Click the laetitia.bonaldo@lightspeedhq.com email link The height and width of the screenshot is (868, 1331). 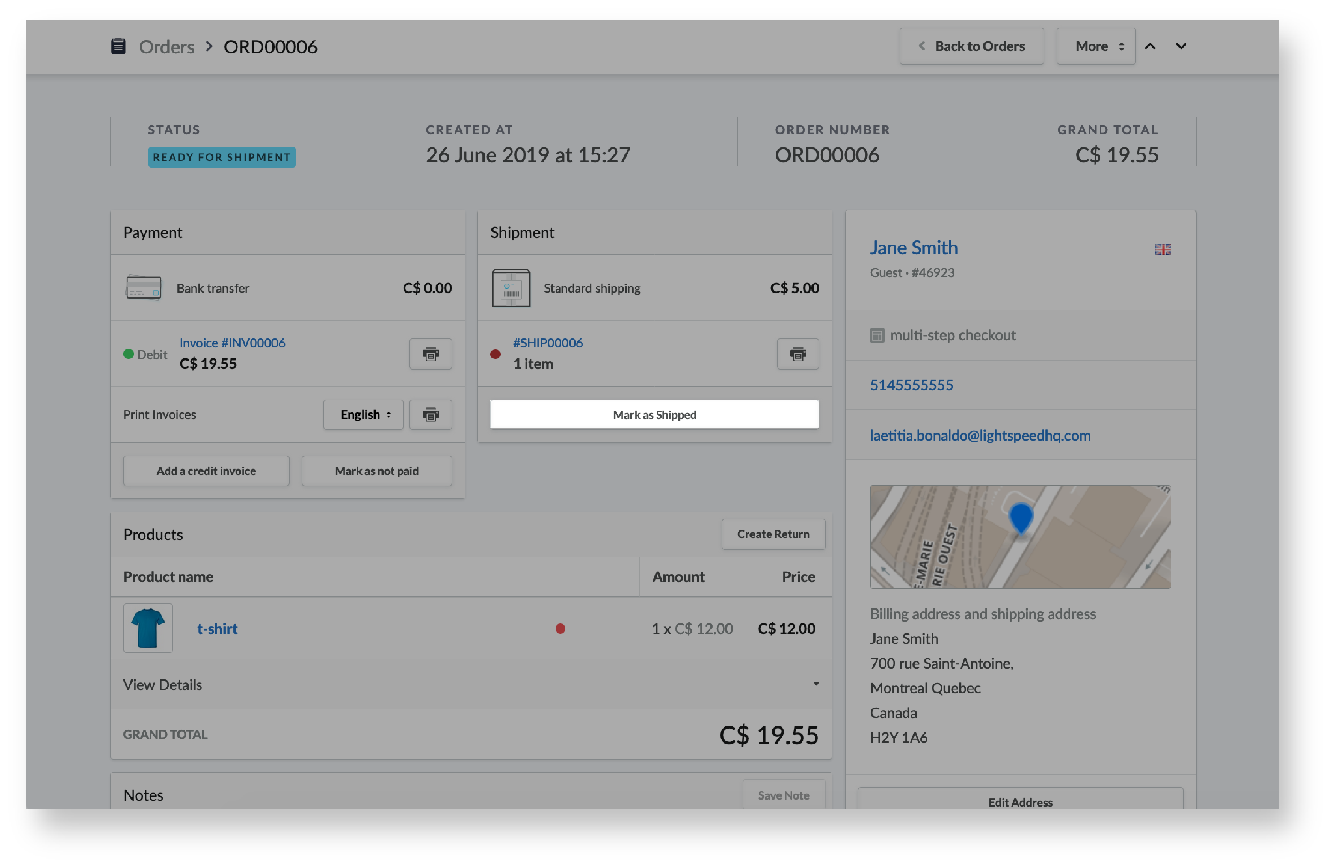[980, 435]
